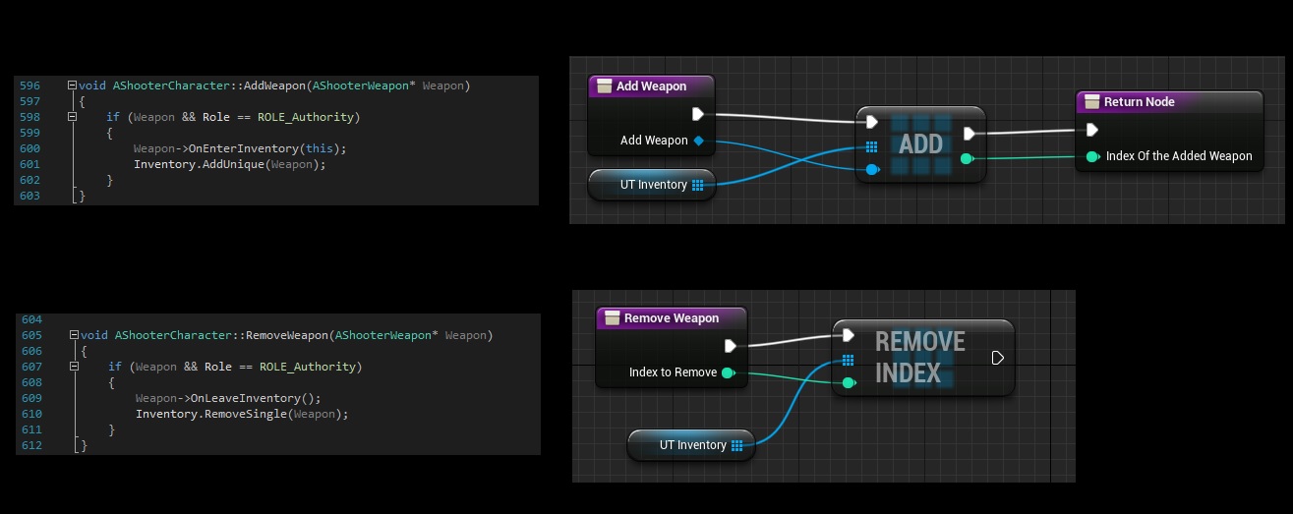Click the Return Node execution input pin
The height and width of the screenshot is (514, 1293).
coord(1091,130)
